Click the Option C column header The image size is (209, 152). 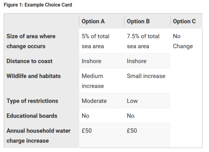point(184,21)
